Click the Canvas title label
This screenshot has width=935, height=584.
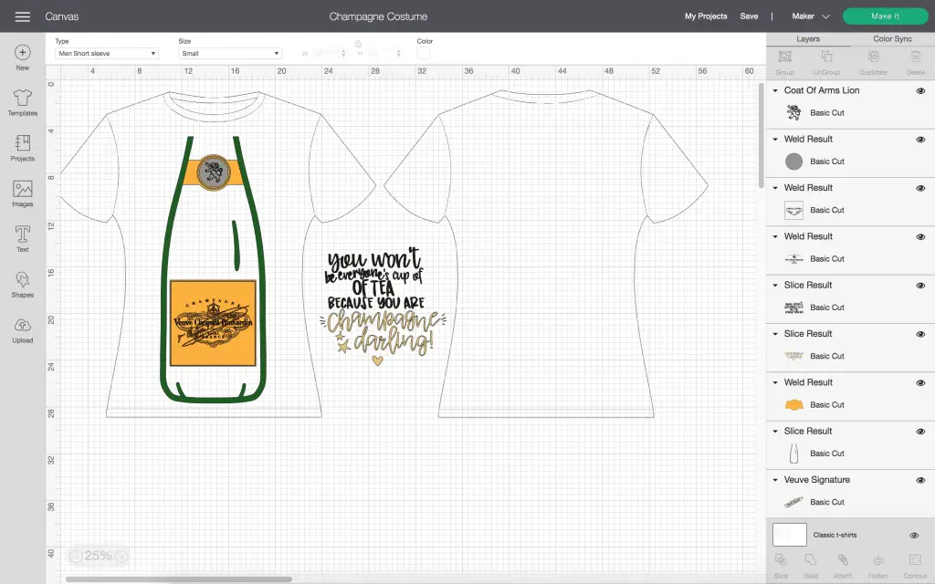pos(62,16)
